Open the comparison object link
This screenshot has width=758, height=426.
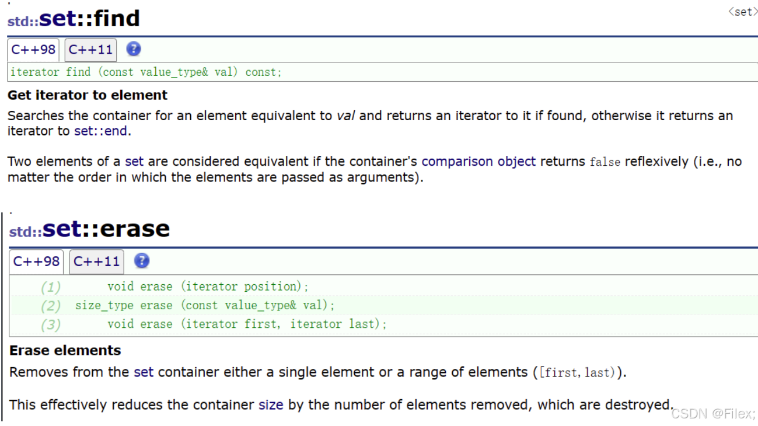click(x=478, y=162)
